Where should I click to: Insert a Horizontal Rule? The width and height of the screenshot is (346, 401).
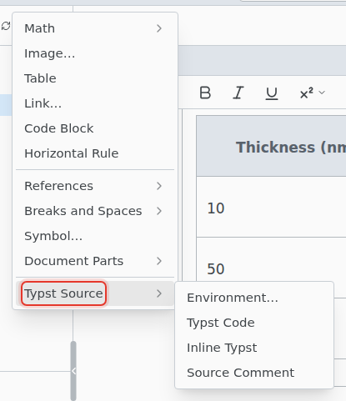click(95, 153)
